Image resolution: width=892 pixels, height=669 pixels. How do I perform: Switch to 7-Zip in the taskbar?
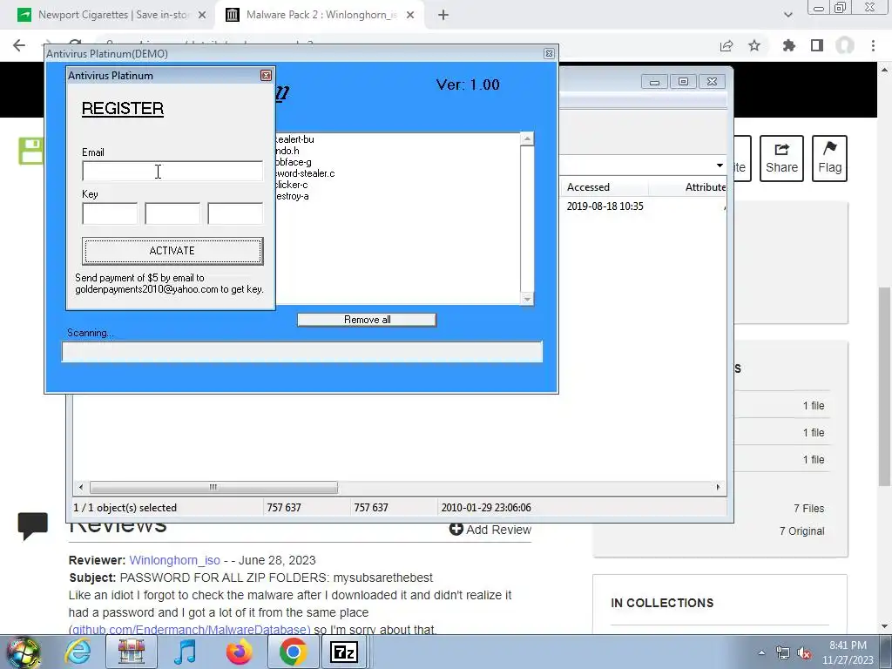[343, 652]
